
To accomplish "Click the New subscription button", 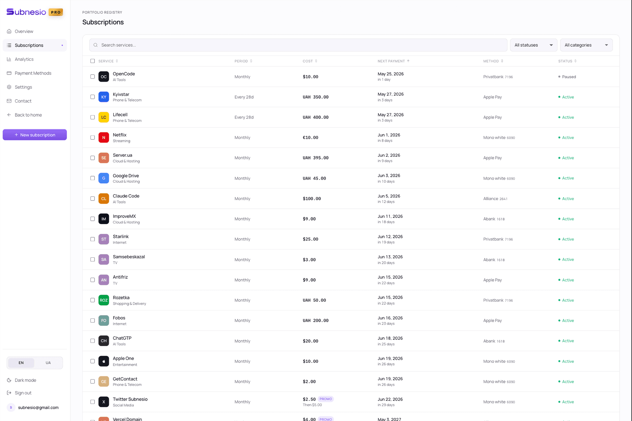I will (x=35, y=135).
